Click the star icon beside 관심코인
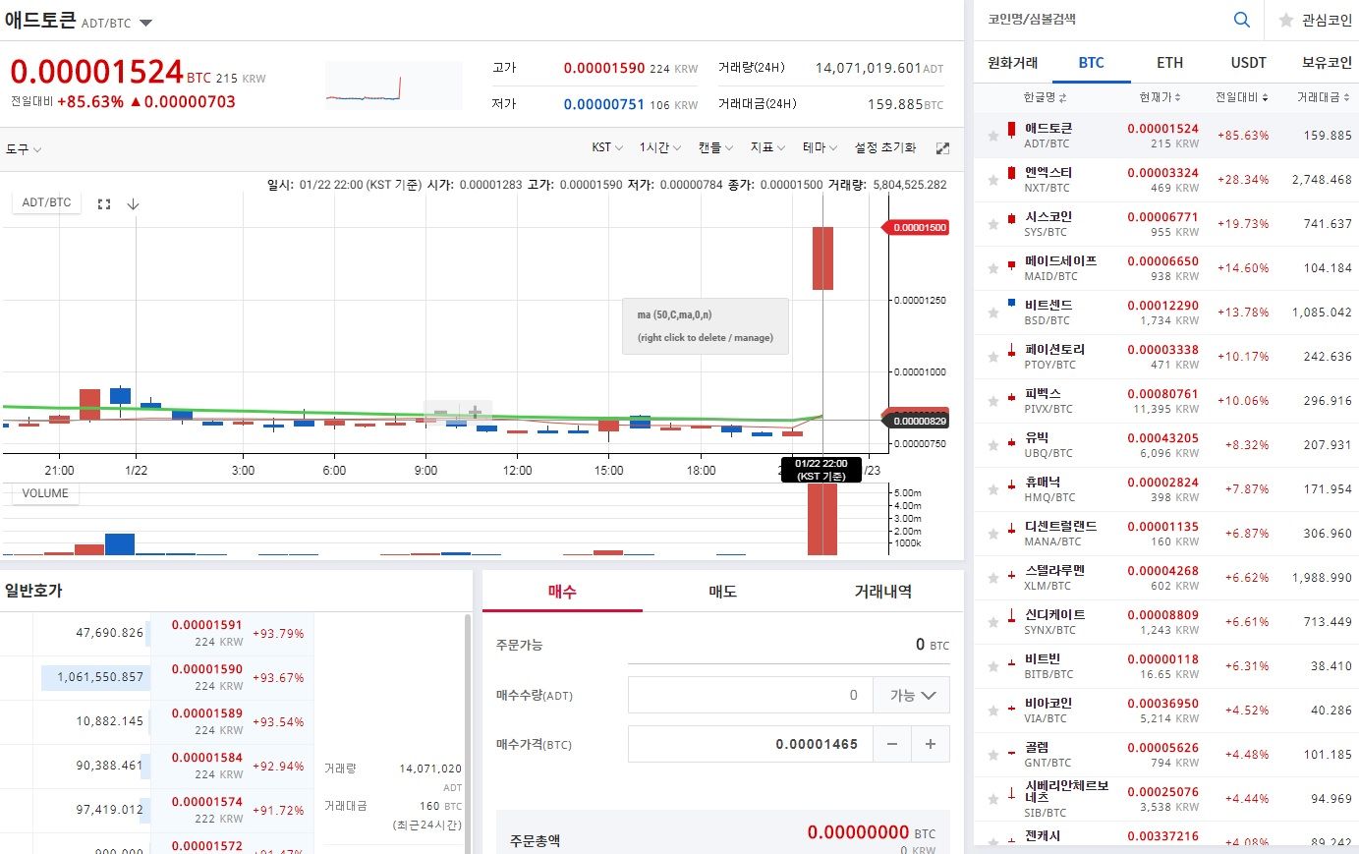The image size is (1359, 854). click(x=1285, y=20)
